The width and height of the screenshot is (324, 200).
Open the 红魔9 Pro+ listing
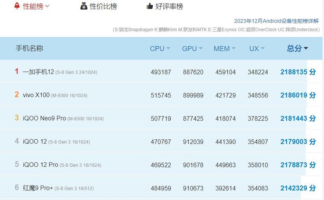pyautogui.click(x=38, y=188)
